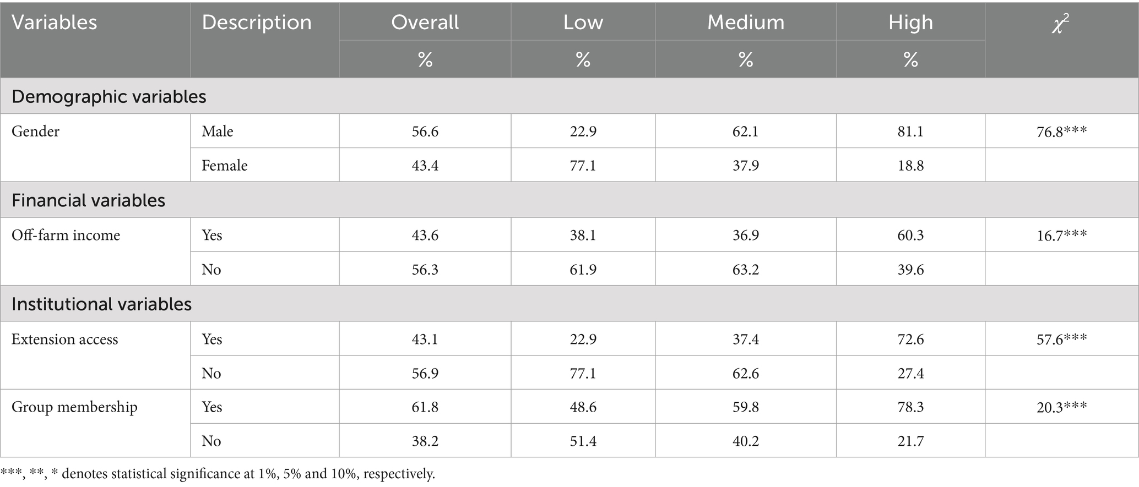
Task: Select the Group membership row label
Action: [x=74, y=407]
